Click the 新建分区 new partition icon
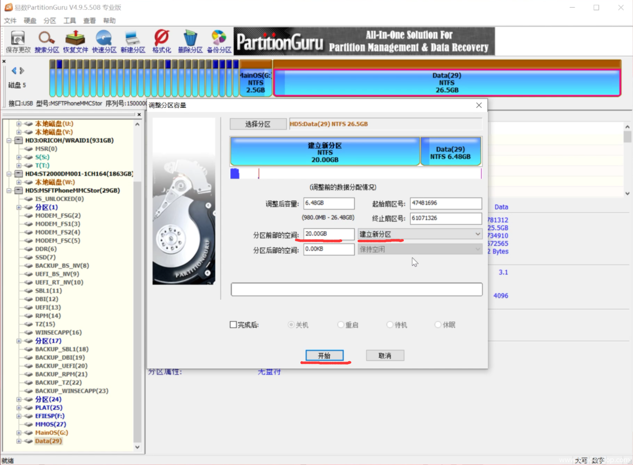 133,42
